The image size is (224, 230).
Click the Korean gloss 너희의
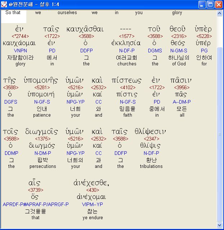click(x=75, y=160)
